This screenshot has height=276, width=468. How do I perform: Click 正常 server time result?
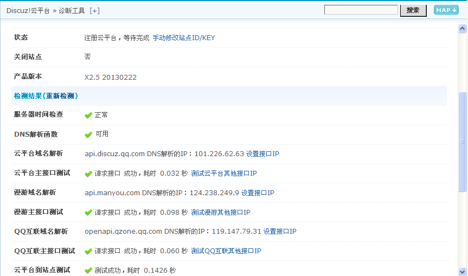(101, 115)
